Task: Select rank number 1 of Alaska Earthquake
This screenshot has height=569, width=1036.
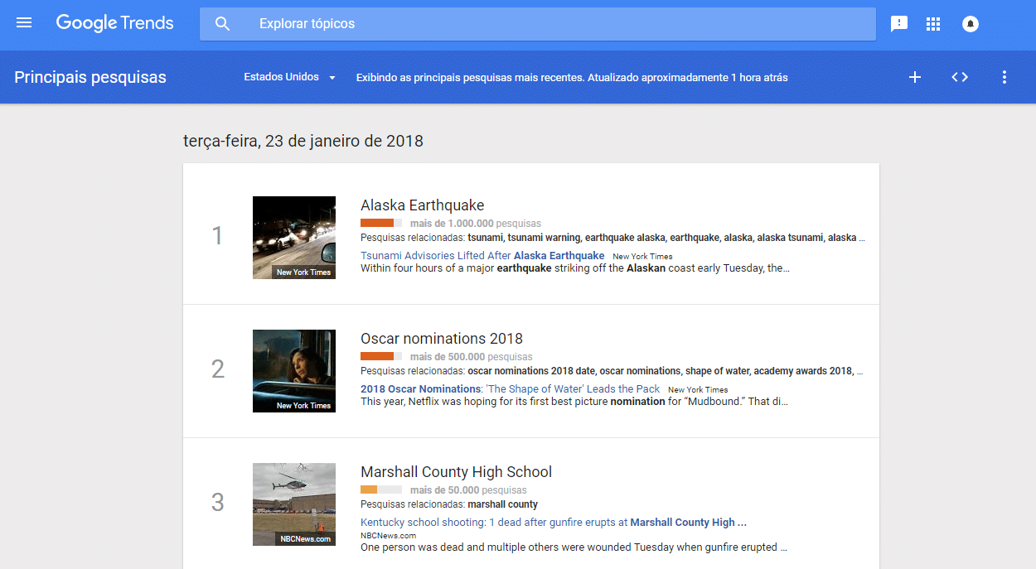Action: point(218,236)
